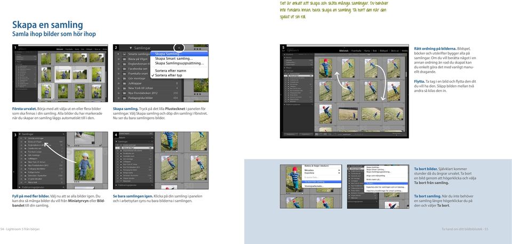Open Framkalla module tab in screenshot 1
Viewport: 512px width, 244px height.
click(x=69, y=50)
